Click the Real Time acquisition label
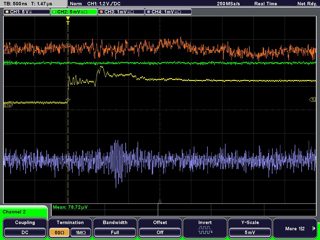The width and height of the screenshot is (320, 240). [266, 4]
